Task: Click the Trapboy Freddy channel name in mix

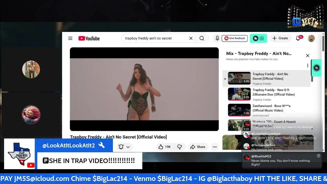Action: pos(262,84)
